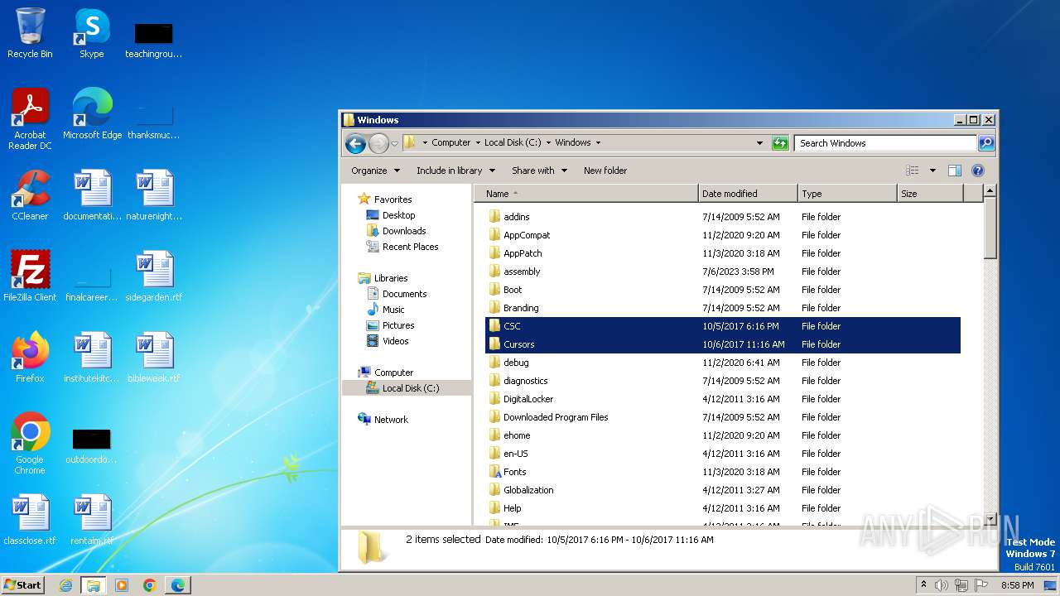Image resolution: width=1060 pixels, height=596 pixels.
Task: Click the volume icon in system tray
Action: pyautogui.click(x=942, y=585)
